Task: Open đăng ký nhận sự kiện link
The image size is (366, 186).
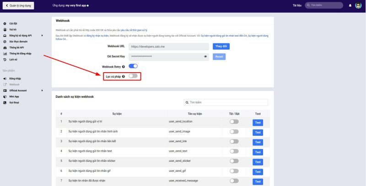Action: (x=97, y=36)
